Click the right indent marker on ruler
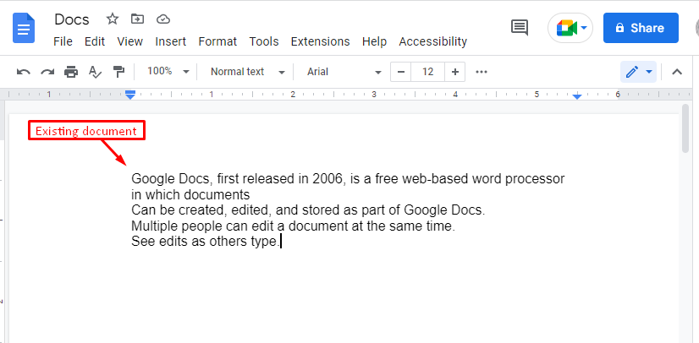Screen dimensions: 699x343 click(x=577, y=96)
